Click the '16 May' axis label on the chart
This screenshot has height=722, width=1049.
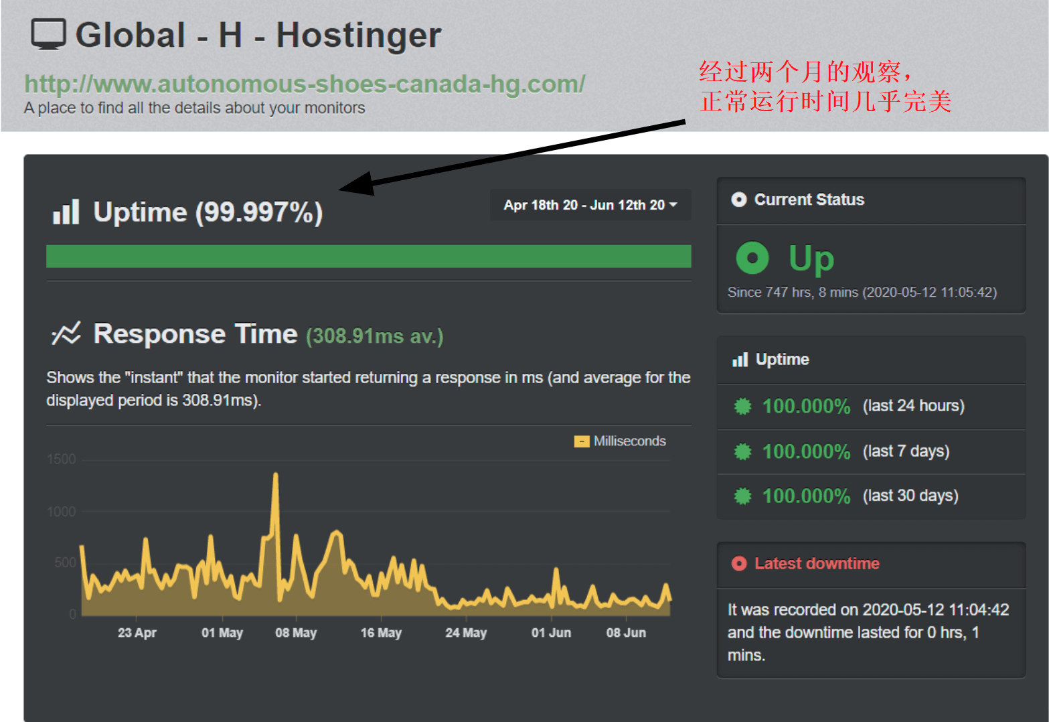[x=381, y=633]
